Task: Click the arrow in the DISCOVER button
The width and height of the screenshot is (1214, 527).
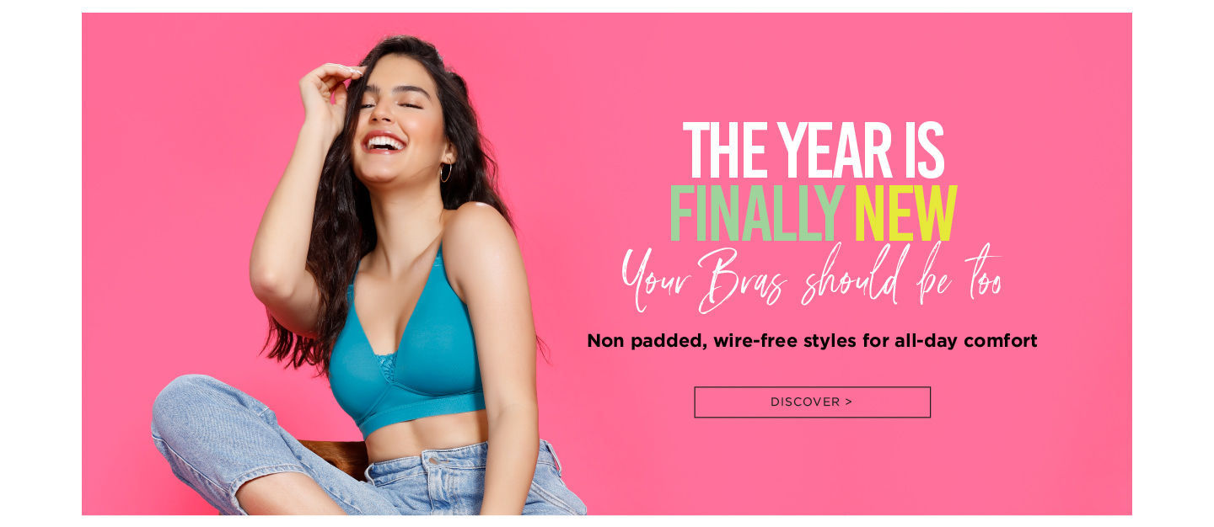Action: click(x=848, y=402)
